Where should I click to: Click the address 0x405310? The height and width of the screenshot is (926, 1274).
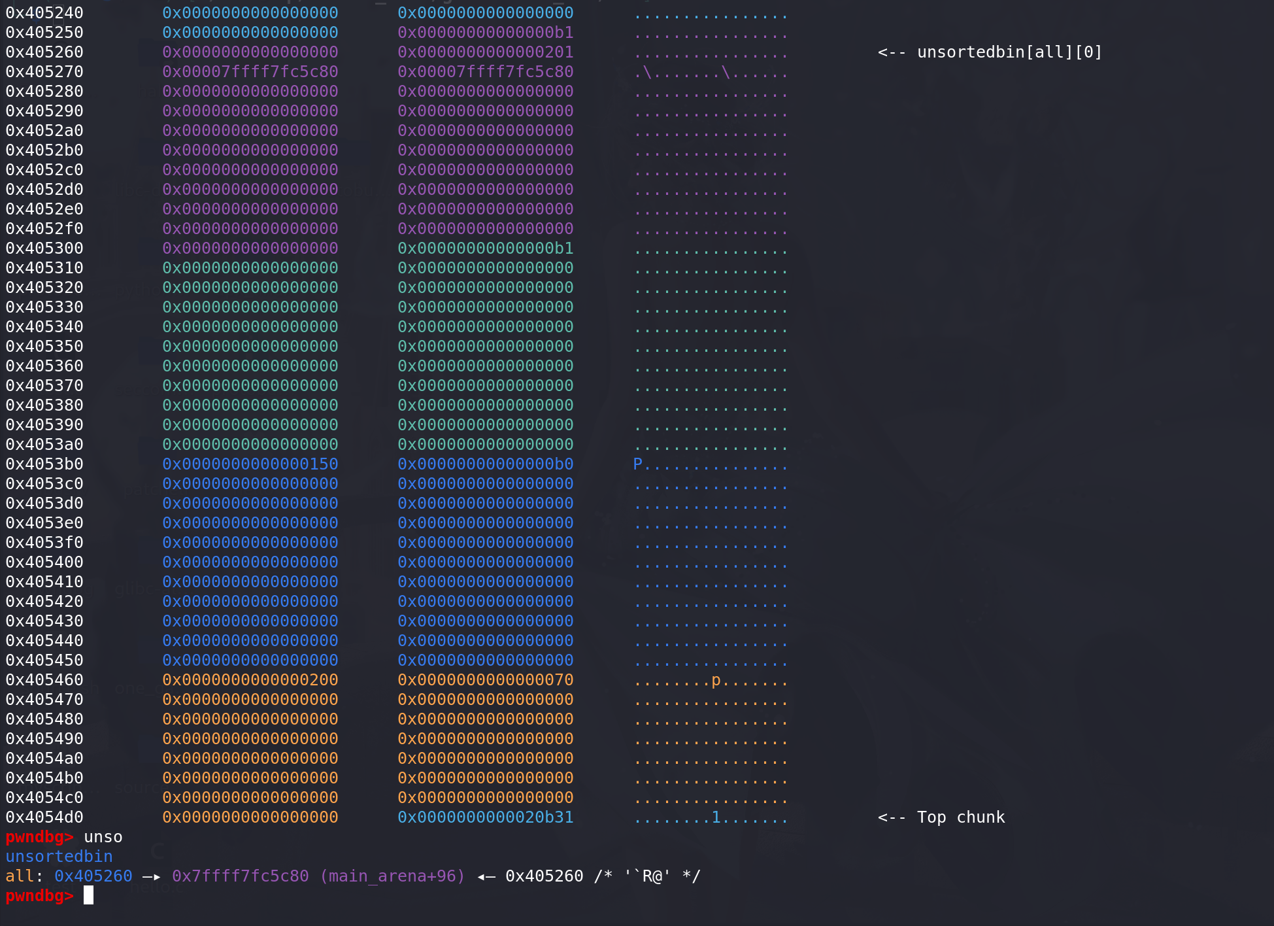click(44, 268)
